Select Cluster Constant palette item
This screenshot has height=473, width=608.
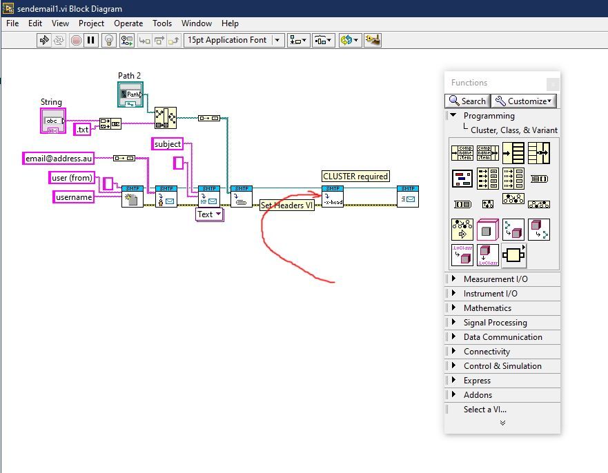tap(462, 179)
